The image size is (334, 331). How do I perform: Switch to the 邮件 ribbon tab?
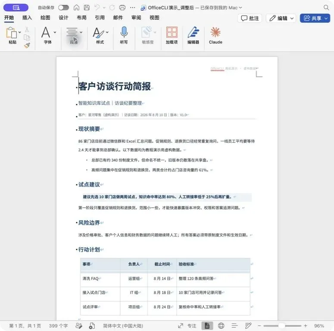click(118, 18)
